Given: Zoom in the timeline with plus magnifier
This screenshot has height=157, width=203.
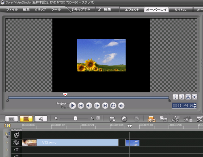Looking at the screenshot, I should [x=93, y=118].
